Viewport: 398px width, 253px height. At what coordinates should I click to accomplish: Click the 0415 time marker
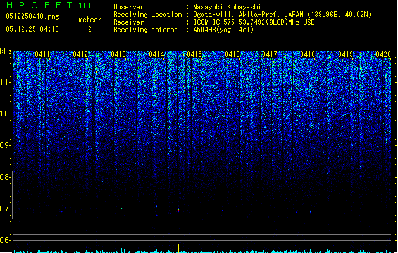click(x=194, y=54)
